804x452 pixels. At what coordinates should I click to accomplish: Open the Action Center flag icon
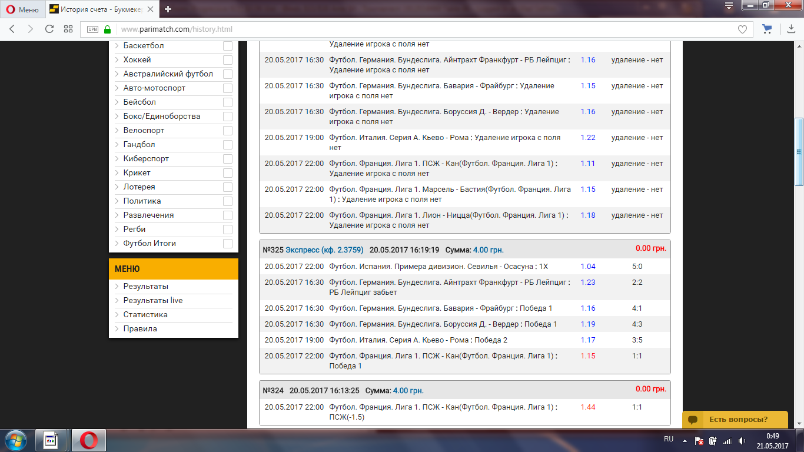point(700,440)
